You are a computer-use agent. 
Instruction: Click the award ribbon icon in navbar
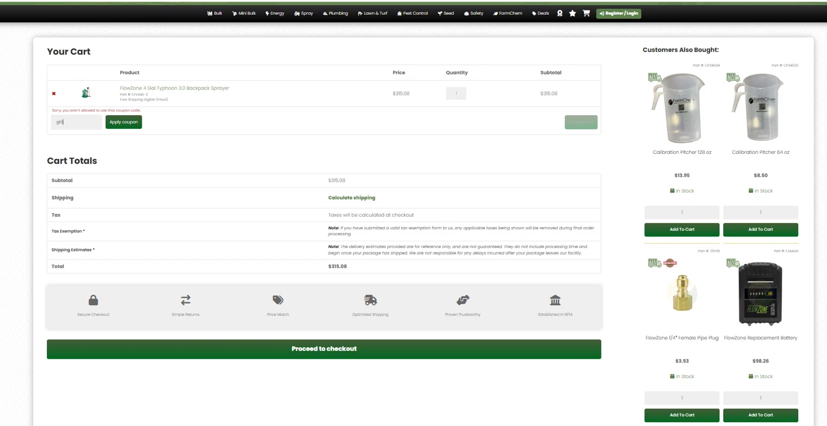pyautogui.click(x=560, y=13)
